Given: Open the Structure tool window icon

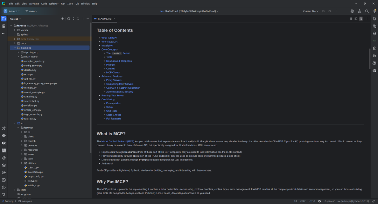Looking at the screenshot, I should pos(3,26).
